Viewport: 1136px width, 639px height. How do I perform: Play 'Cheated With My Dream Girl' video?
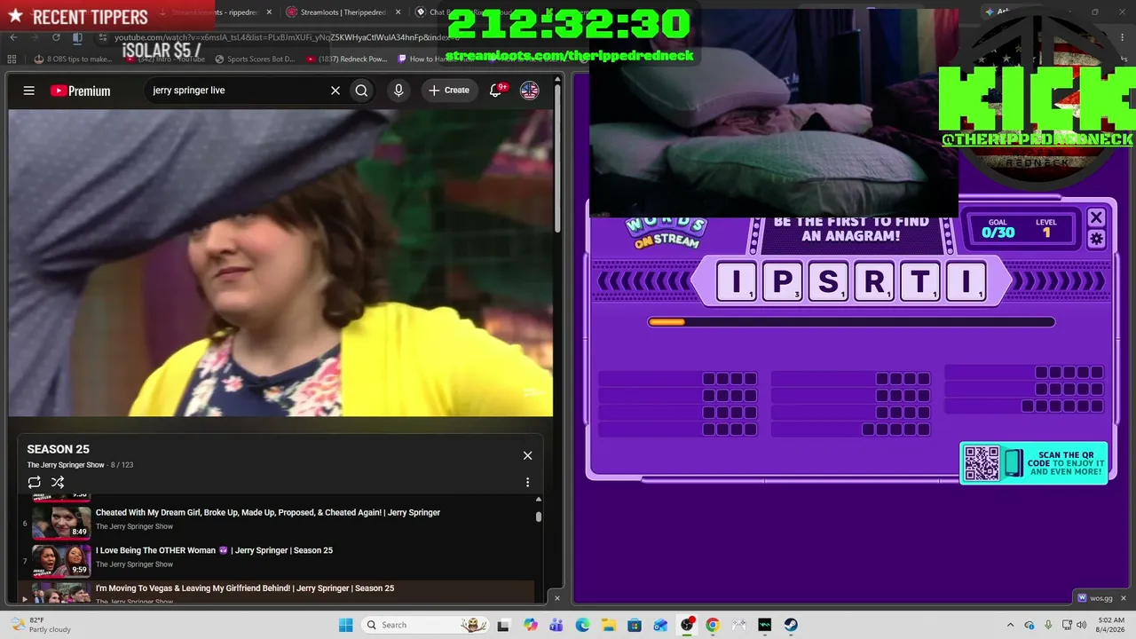coord(268,512)
